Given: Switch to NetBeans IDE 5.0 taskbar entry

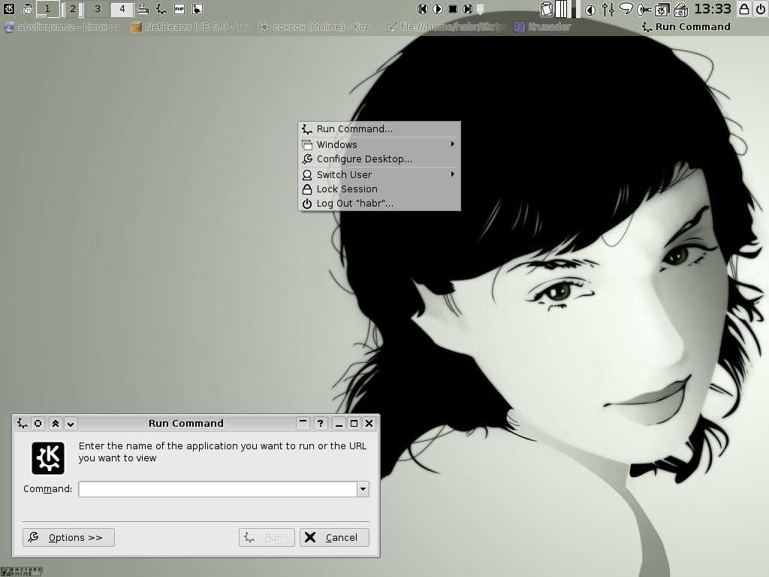Looking at the screenshot, I should point(191,27).
